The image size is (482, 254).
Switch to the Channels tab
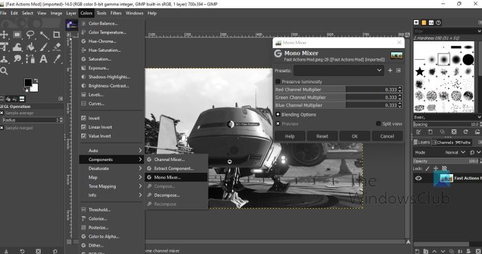pos(442,142)
